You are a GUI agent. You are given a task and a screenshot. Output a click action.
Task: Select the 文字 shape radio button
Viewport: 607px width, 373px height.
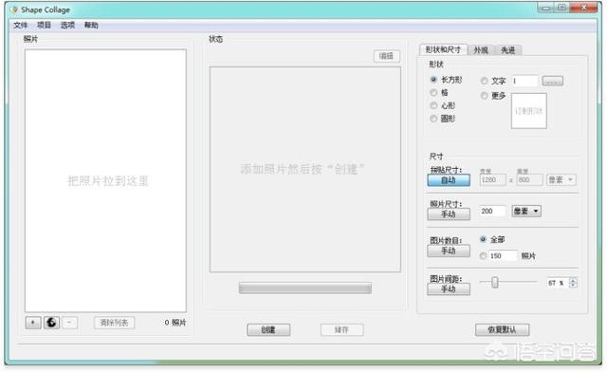coord(484,81)
